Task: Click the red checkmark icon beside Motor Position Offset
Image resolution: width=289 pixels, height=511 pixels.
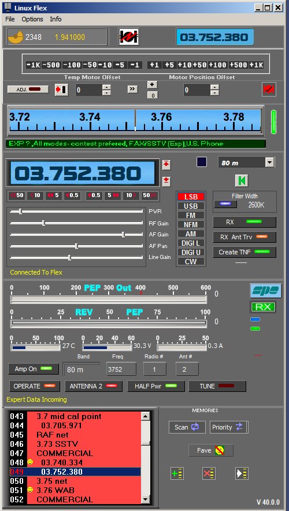Action: click(269, 89)
